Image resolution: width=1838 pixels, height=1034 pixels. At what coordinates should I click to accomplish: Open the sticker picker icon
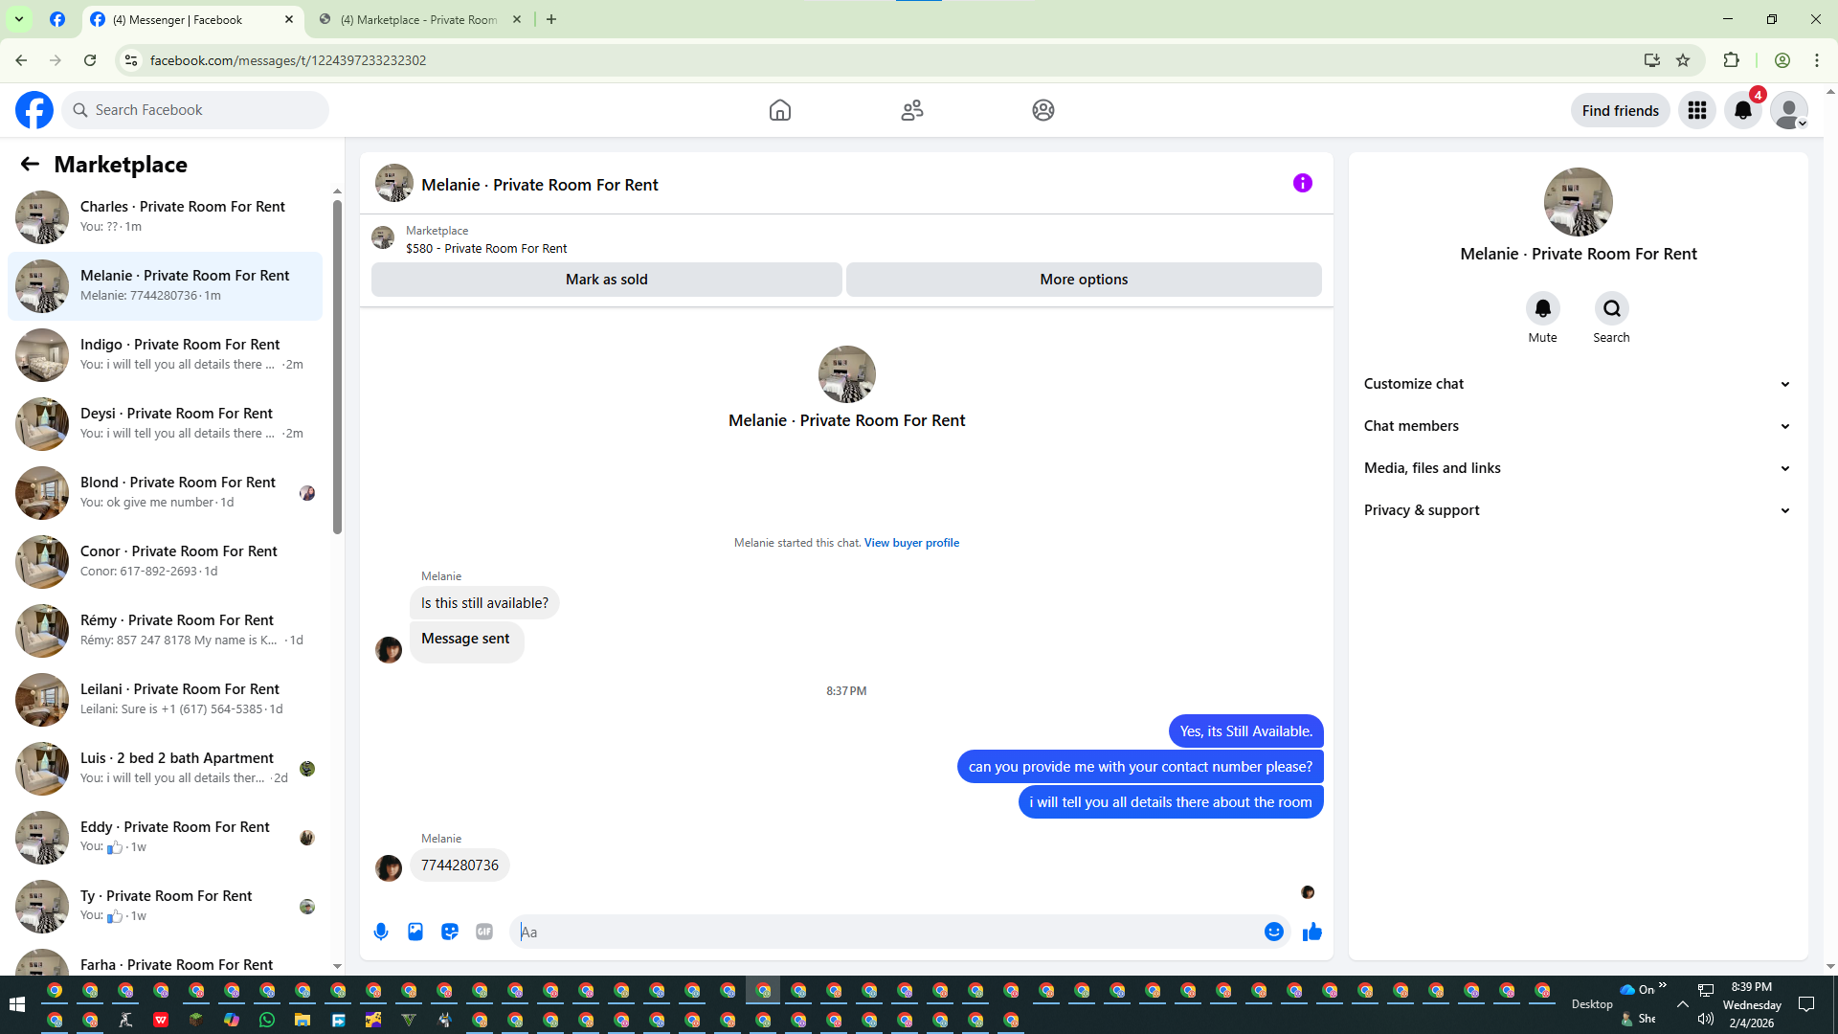click(450, 932)
